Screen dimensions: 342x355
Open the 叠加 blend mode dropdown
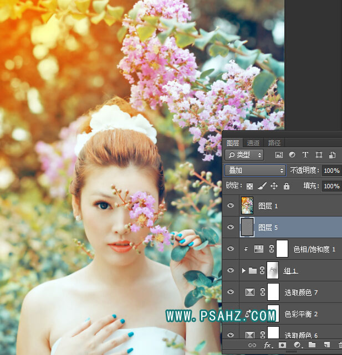click(255, 171)
